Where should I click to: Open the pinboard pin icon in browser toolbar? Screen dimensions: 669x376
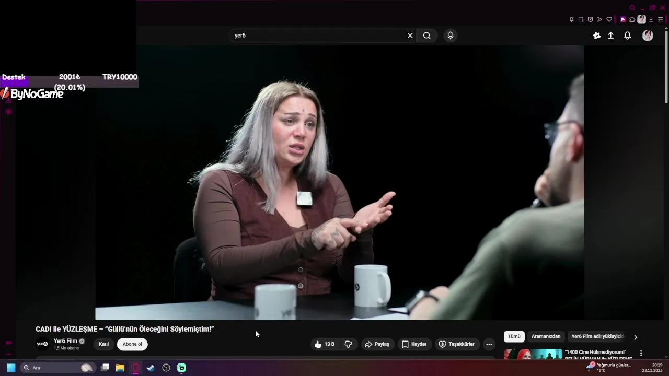click(x=571, y=19)
